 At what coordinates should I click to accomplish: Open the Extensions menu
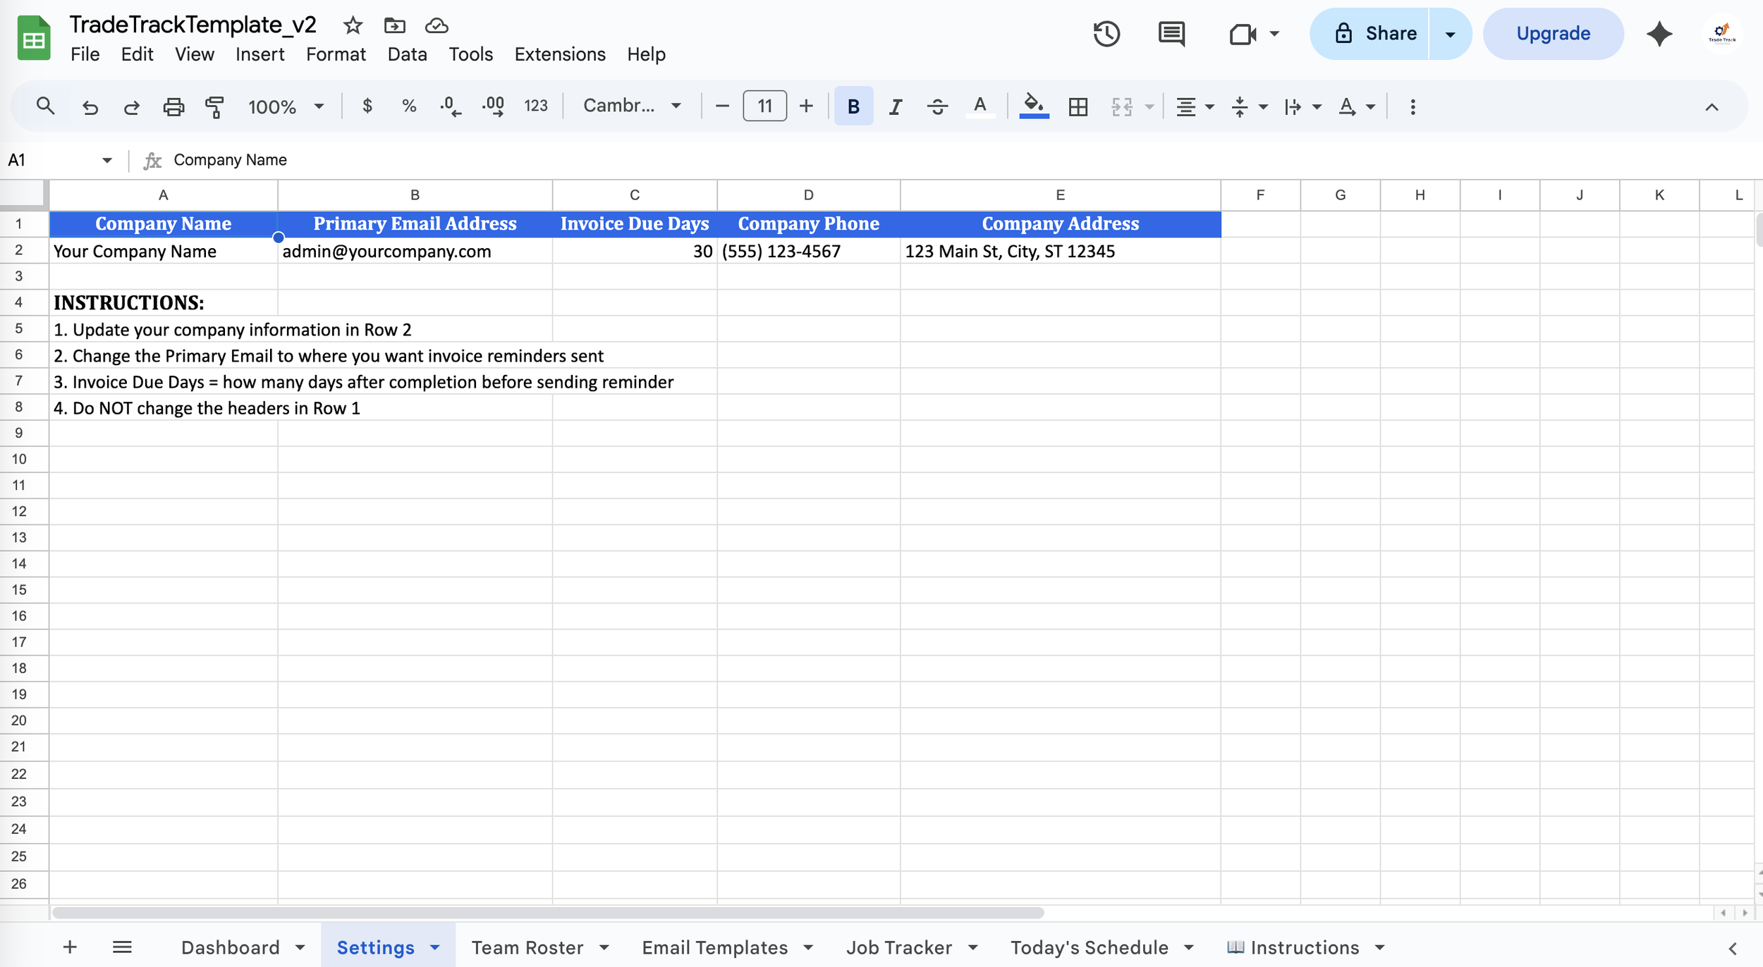click(559, 54)
